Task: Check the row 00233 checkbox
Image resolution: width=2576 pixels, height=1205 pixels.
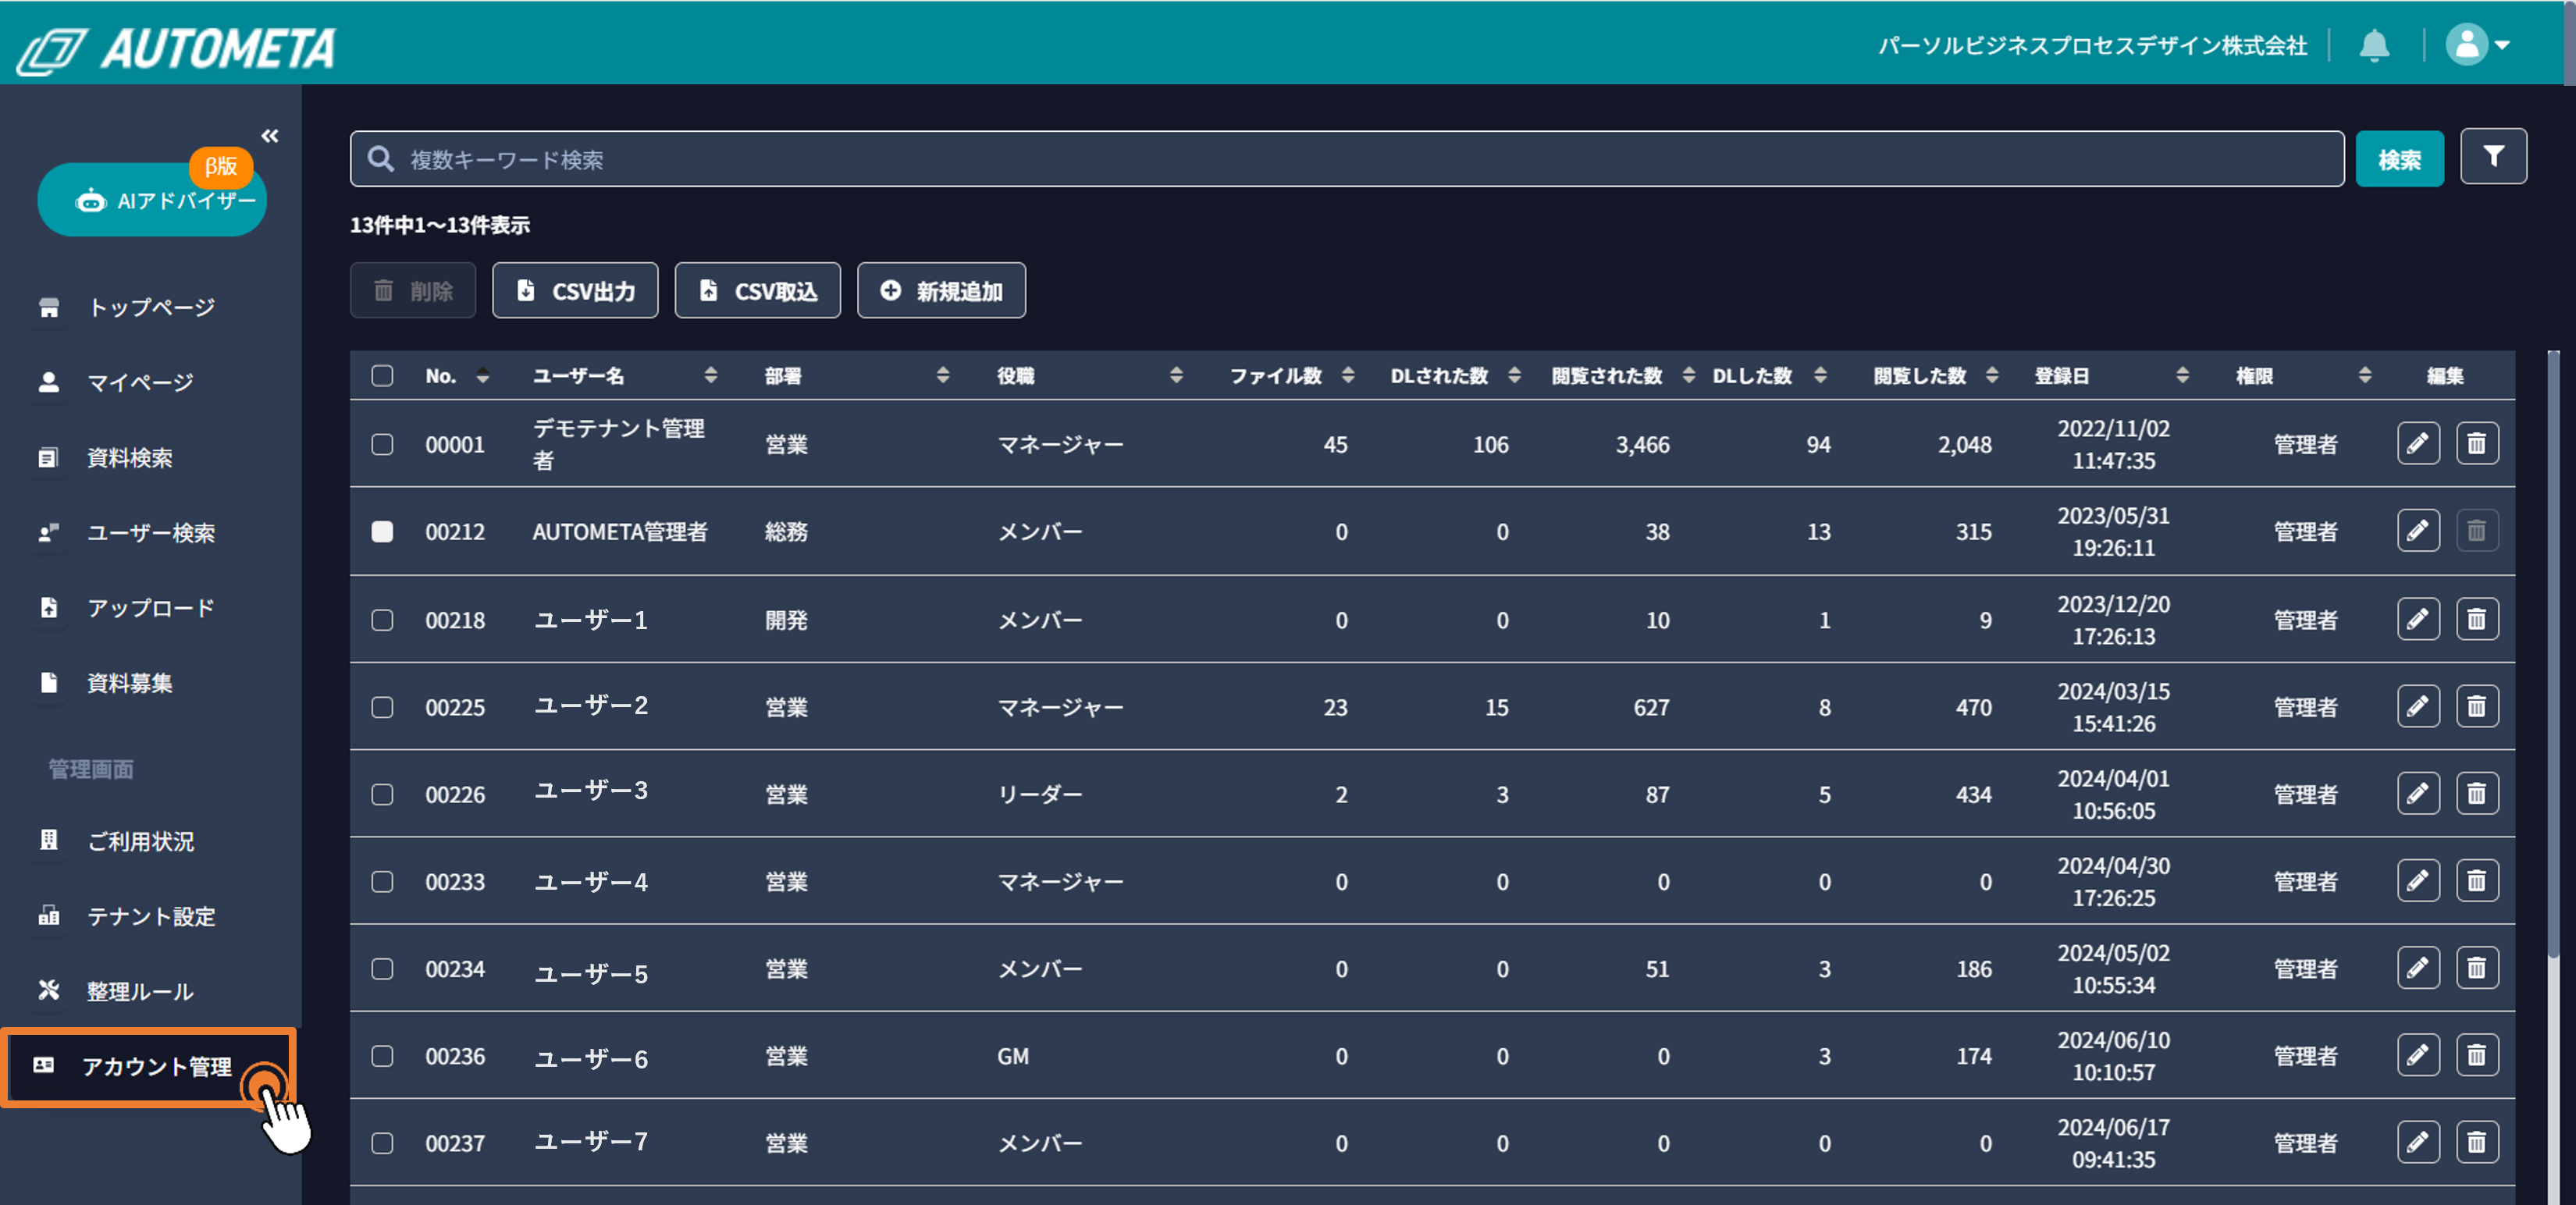Action: tap(382, 881)
